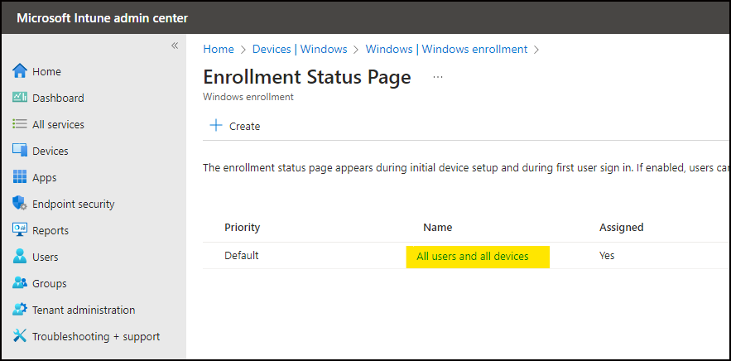Click the All services list icon
This screenshot has height=361, width=731.
tap(20, 124)
